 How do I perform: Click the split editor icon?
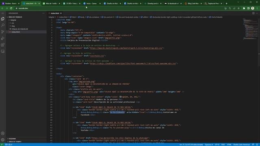pos(253,13)
